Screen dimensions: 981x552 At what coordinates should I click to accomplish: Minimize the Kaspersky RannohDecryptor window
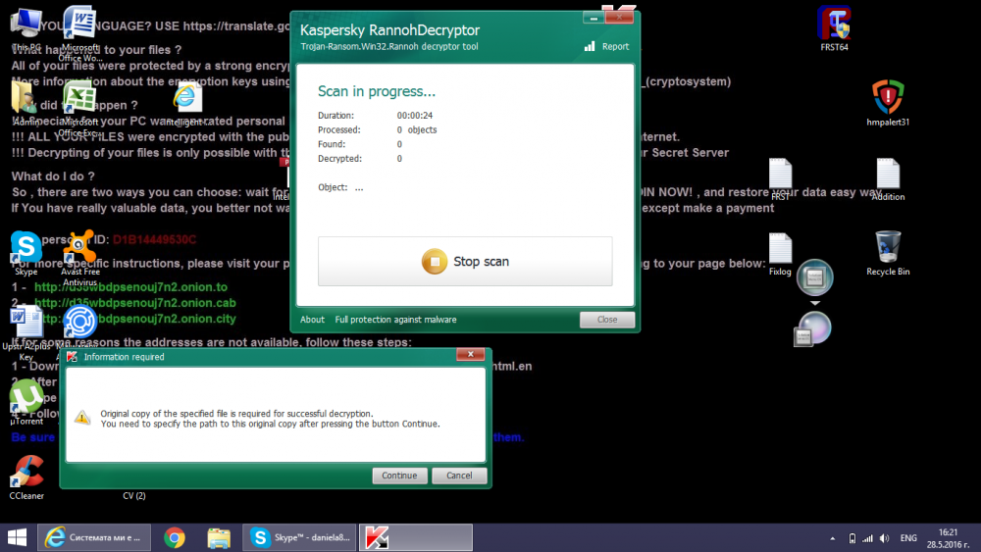[x=594, y=18]
